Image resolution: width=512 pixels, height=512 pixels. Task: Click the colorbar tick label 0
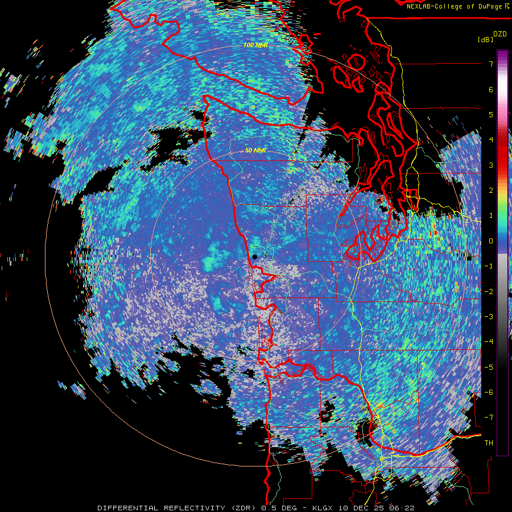[491, 241]
